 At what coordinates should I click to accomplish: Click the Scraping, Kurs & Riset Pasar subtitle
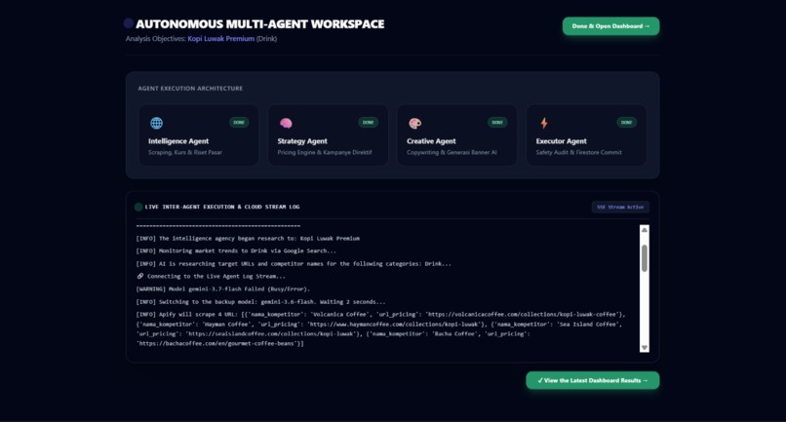[x=185, y=152]
